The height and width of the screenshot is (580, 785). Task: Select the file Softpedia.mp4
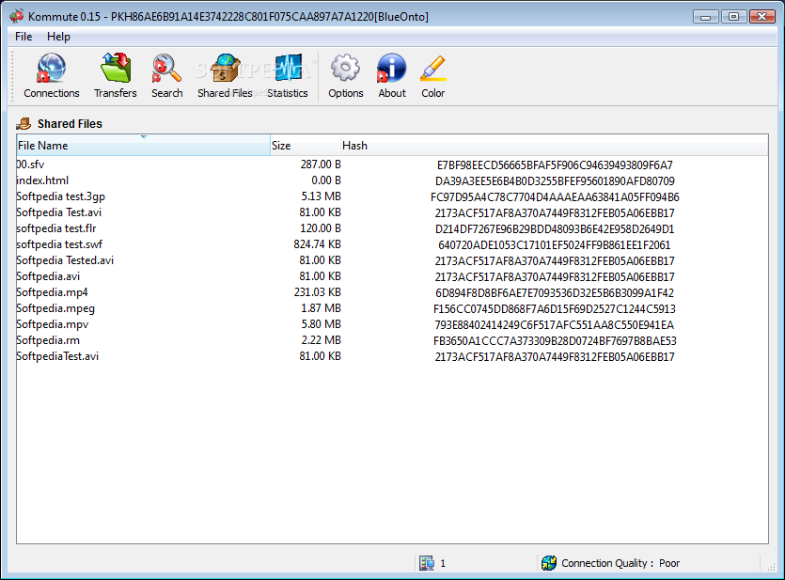point(52,292)
